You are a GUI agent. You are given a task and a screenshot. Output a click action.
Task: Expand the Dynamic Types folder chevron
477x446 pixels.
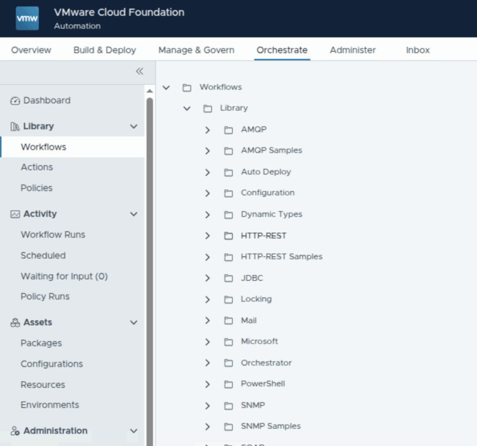pos(208,215)
